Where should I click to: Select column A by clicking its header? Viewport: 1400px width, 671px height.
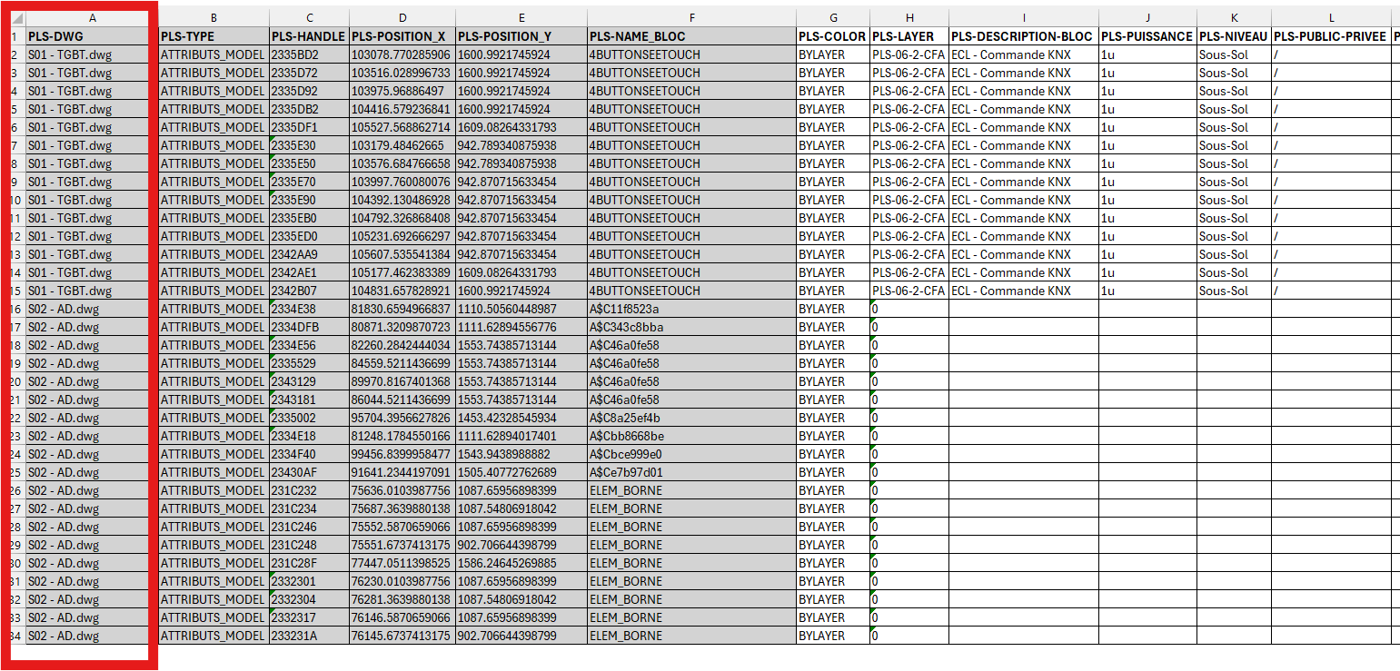(x=91, y=16)
